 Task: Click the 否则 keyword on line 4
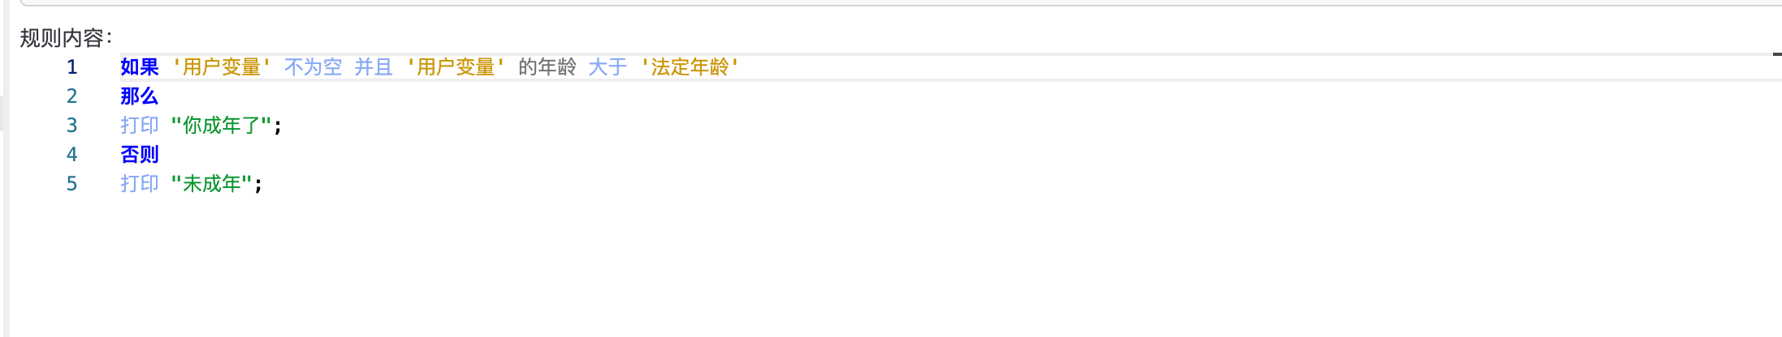coord(140,155)
